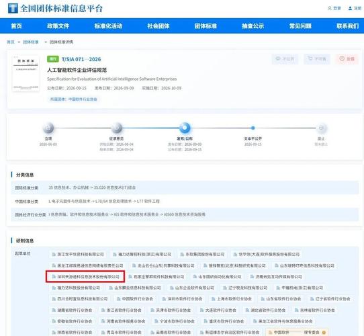Image resolution: width=364 pixels, height=336 pixels.
Task: Select the 文本不公开 timeline dot
Action: coord(253,128)
